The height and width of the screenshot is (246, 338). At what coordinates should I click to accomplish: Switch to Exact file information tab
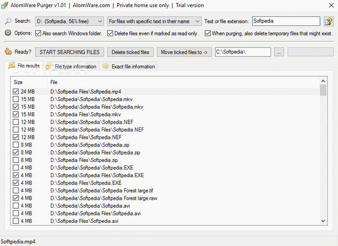pos(128,67)
